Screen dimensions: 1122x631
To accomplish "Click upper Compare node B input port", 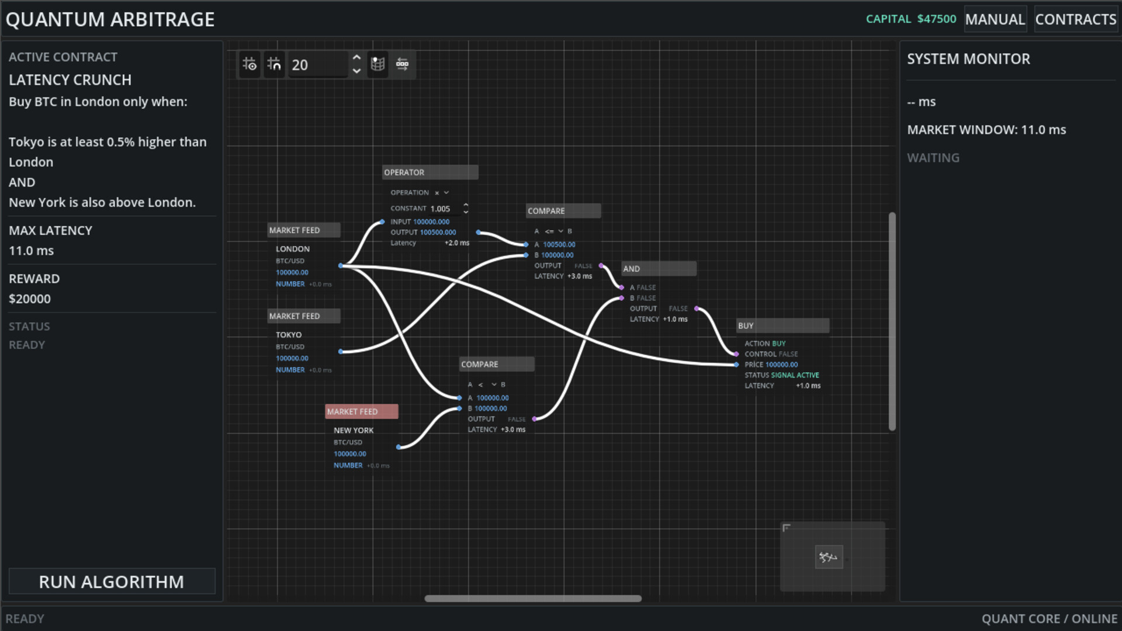I will point(527,255).
